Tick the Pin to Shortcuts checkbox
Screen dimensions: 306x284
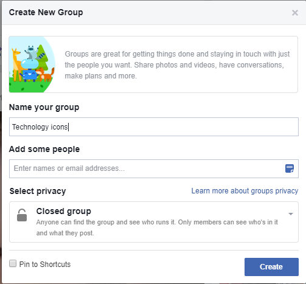(x=13, y=263)
